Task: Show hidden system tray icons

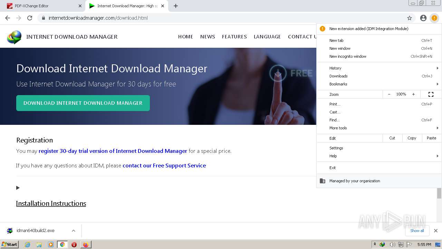Action: click(x=375, y=244)
